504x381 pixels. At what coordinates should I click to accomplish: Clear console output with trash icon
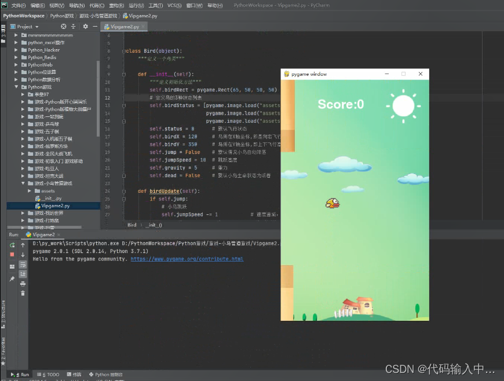pos(23,294)
